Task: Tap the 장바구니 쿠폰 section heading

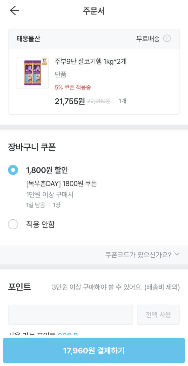Action: coord(32,147)
